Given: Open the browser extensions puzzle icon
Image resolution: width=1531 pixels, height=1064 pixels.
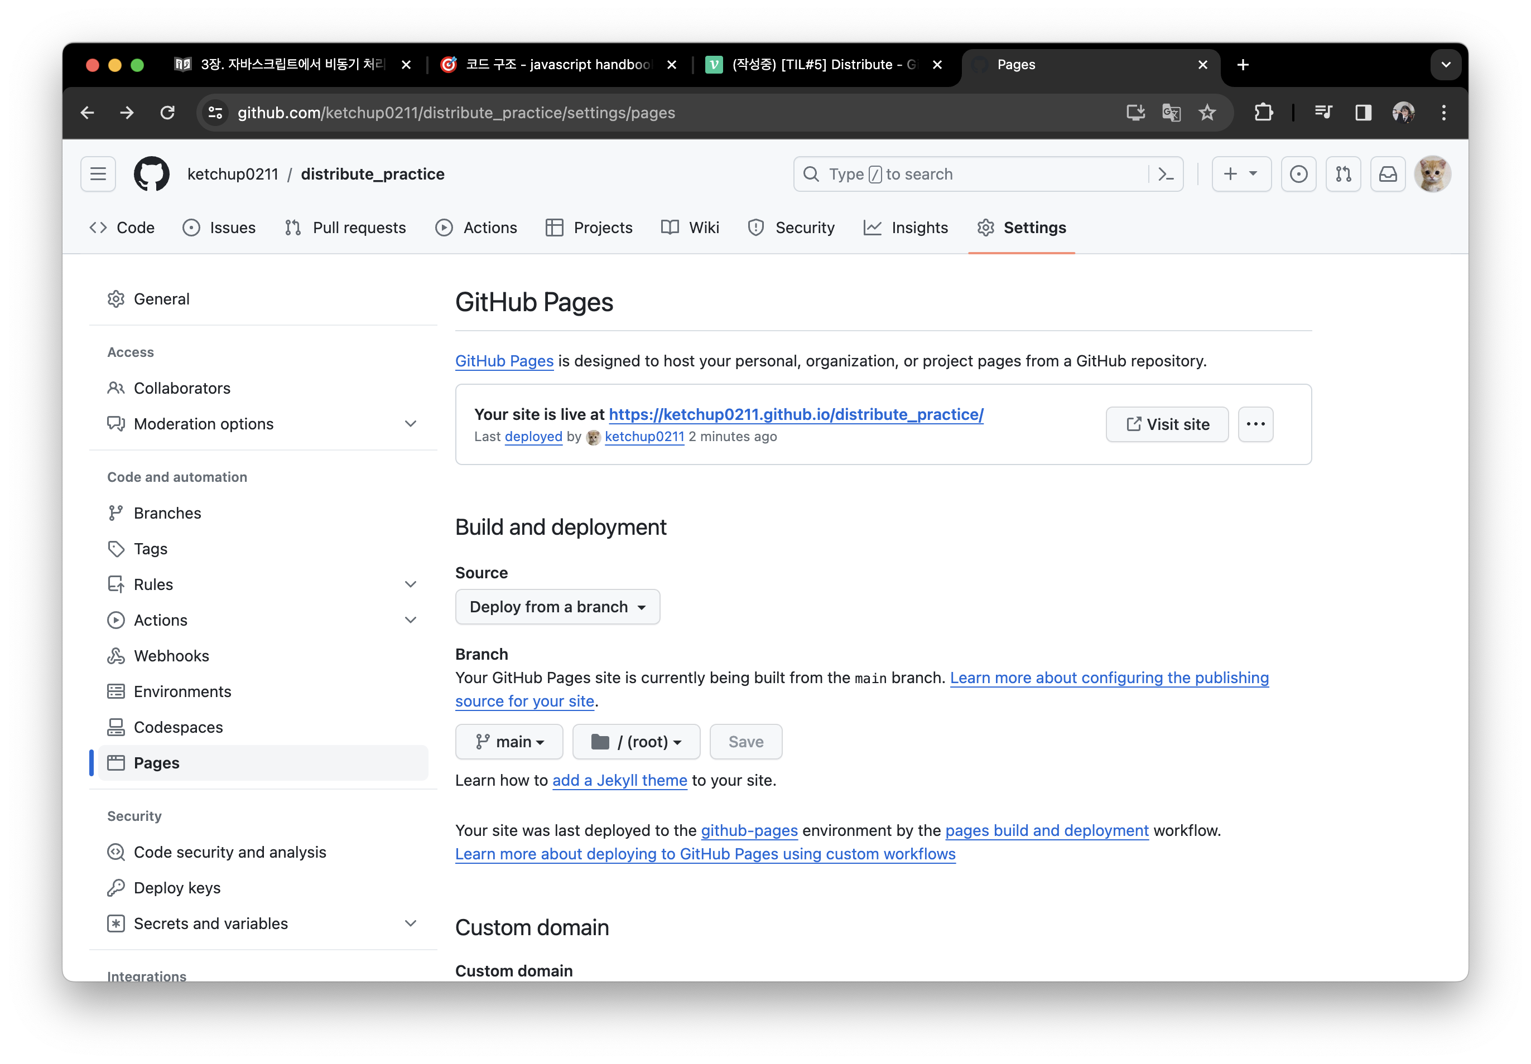Looking at the screenshot, I should pos(1263,113).
